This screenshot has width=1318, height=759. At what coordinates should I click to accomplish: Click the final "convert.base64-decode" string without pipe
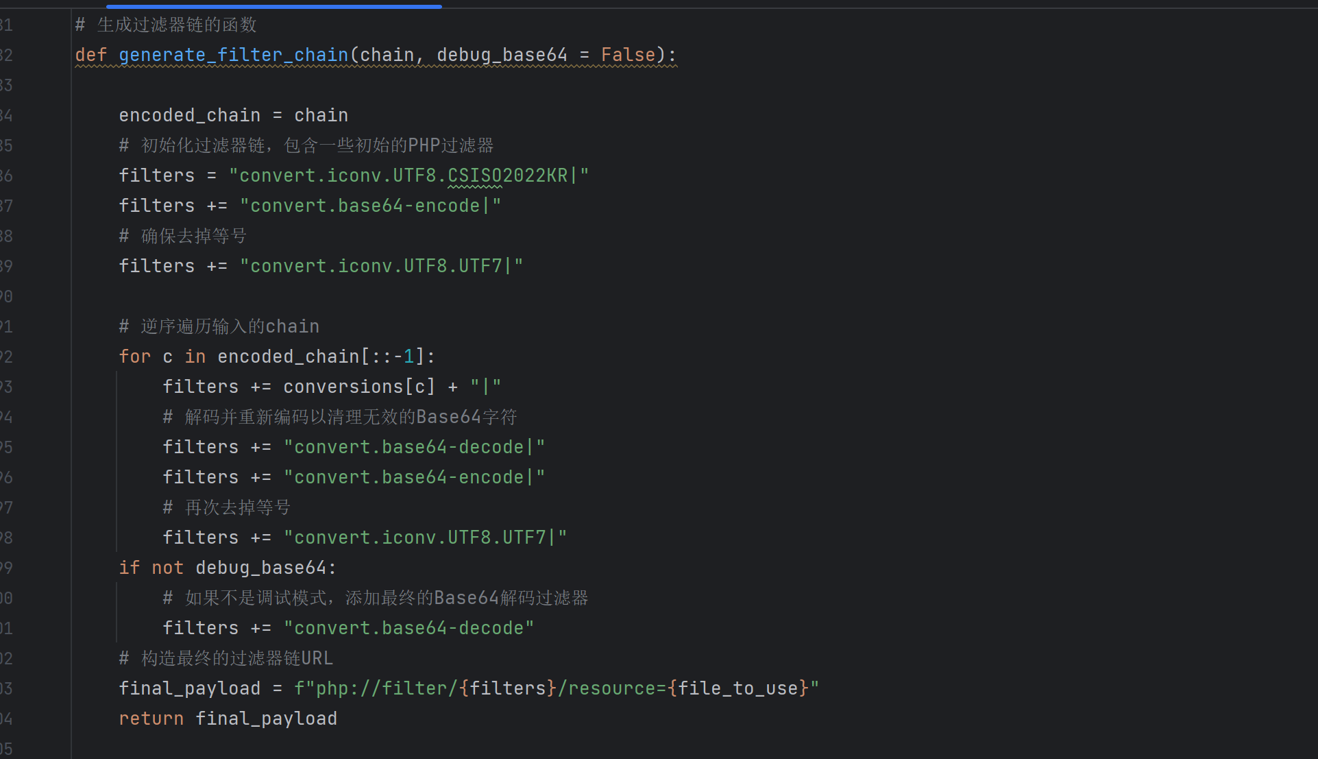[x=408, y=628]
